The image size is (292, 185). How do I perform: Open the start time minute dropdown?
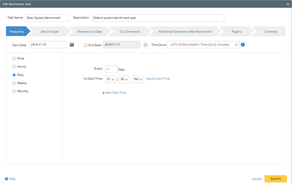(124, 79)
